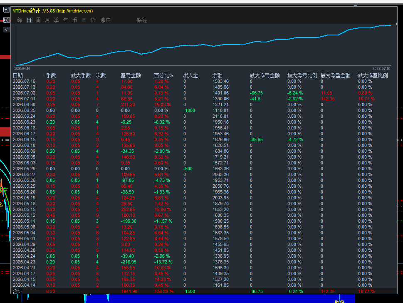Switch to the 账户 account tab
The image size is (403, 303).
tap(105, 20)
